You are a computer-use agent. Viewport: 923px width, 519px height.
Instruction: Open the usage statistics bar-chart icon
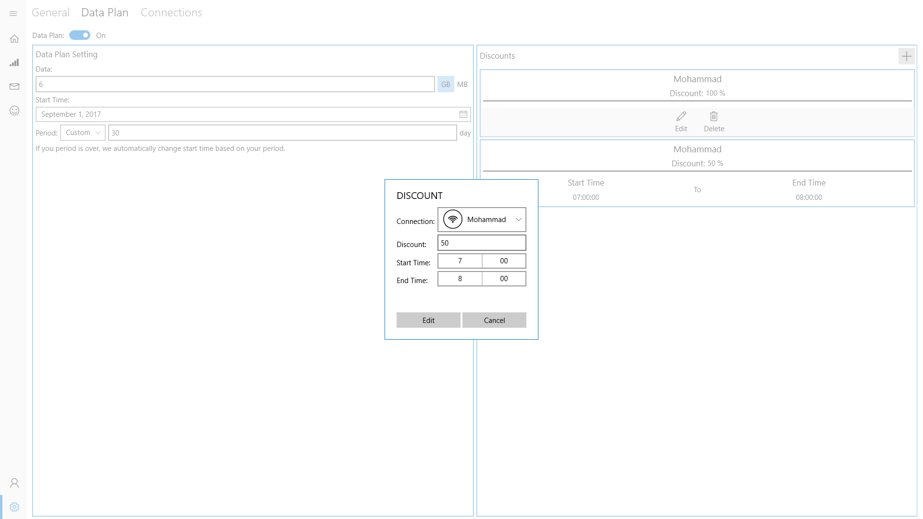point(14,63)
